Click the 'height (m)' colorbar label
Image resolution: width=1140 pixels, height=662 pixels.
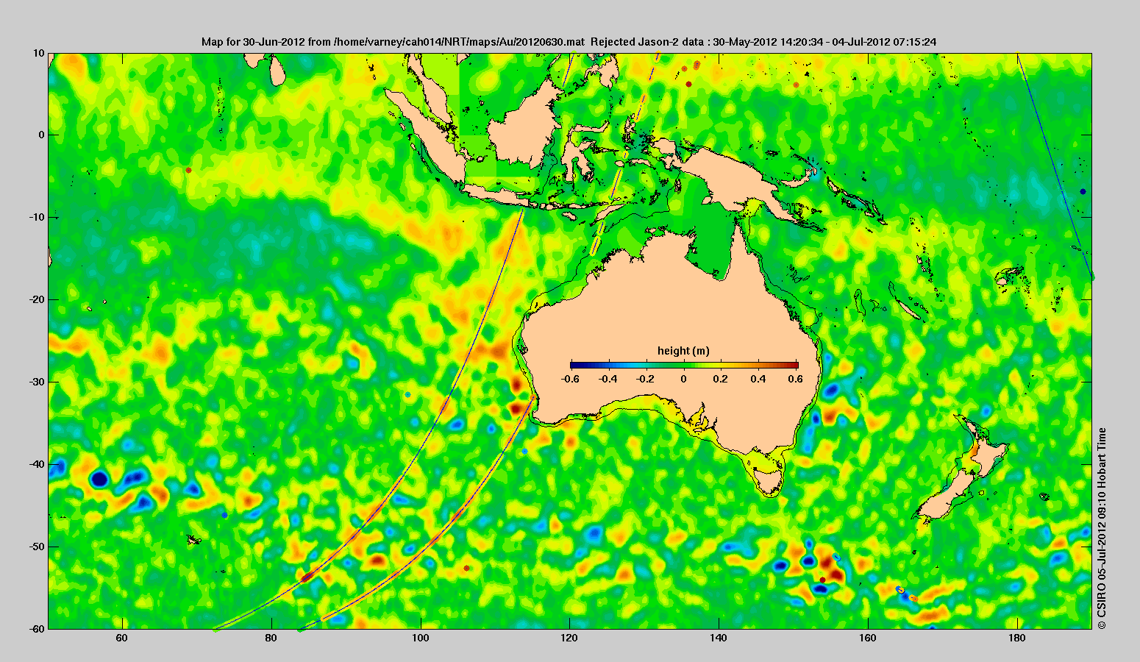[683, 351]
